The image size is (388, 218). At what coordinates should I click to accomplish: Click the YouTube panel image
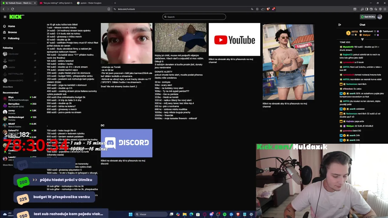pos(234,40)
